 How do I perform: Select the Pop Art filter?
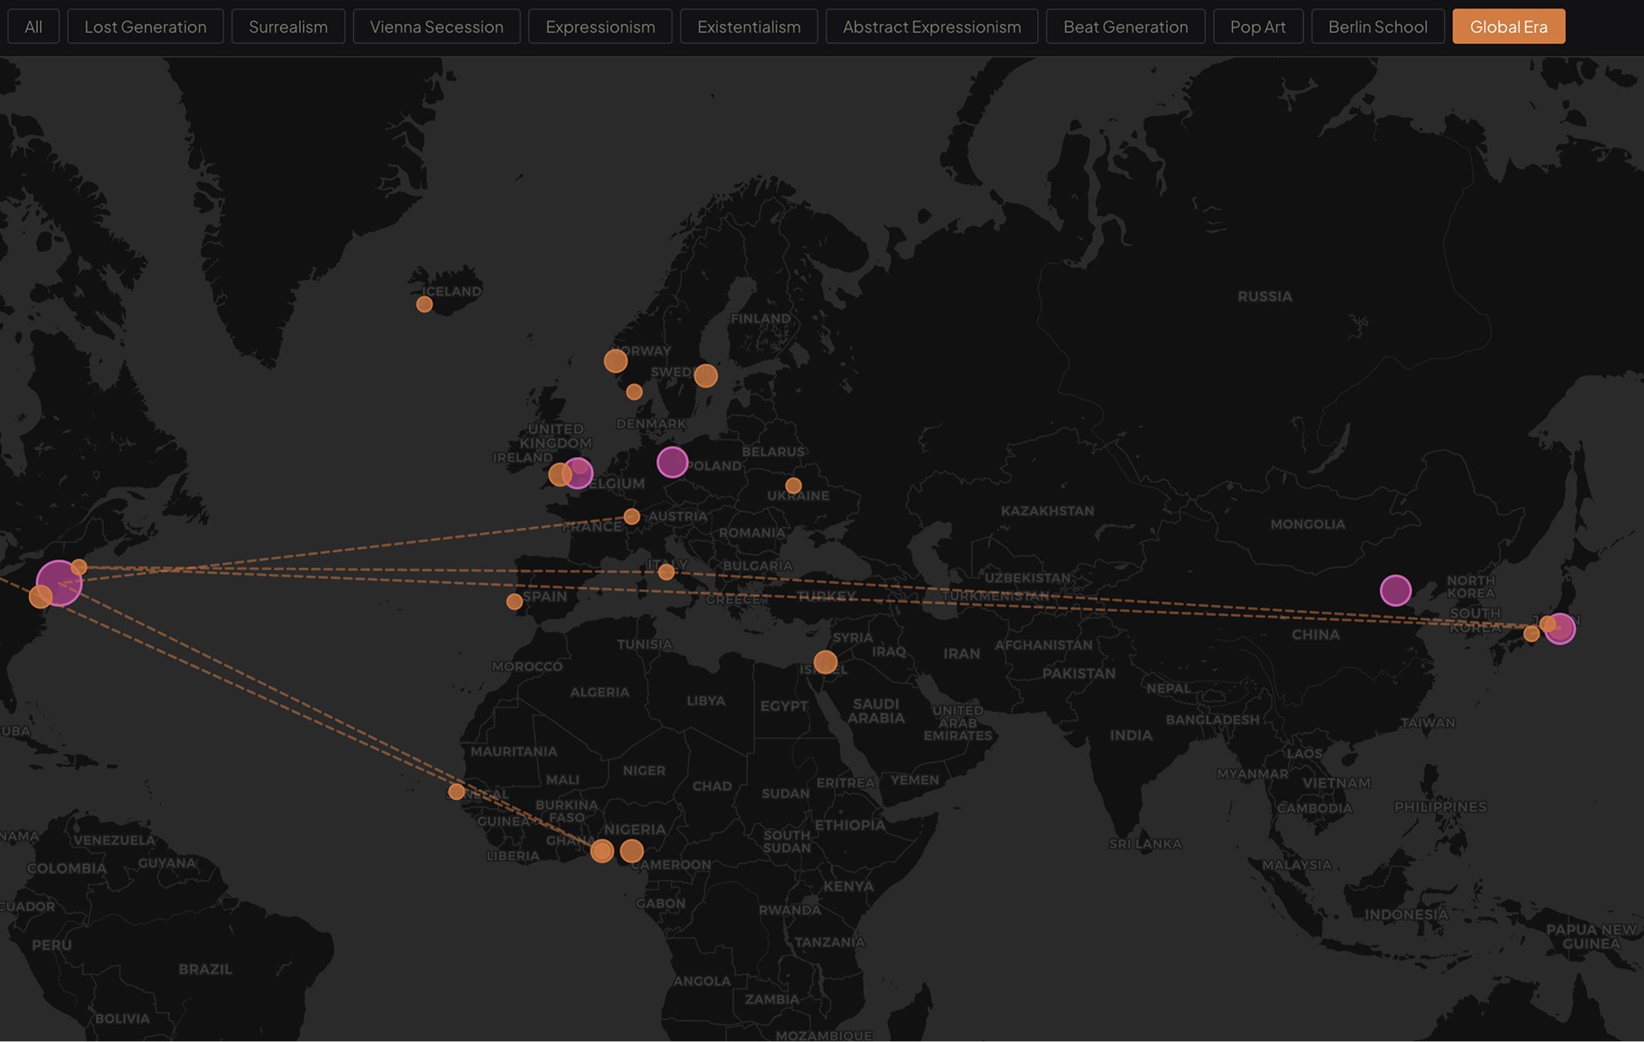pyautogui.click(x=1258, y=26)
